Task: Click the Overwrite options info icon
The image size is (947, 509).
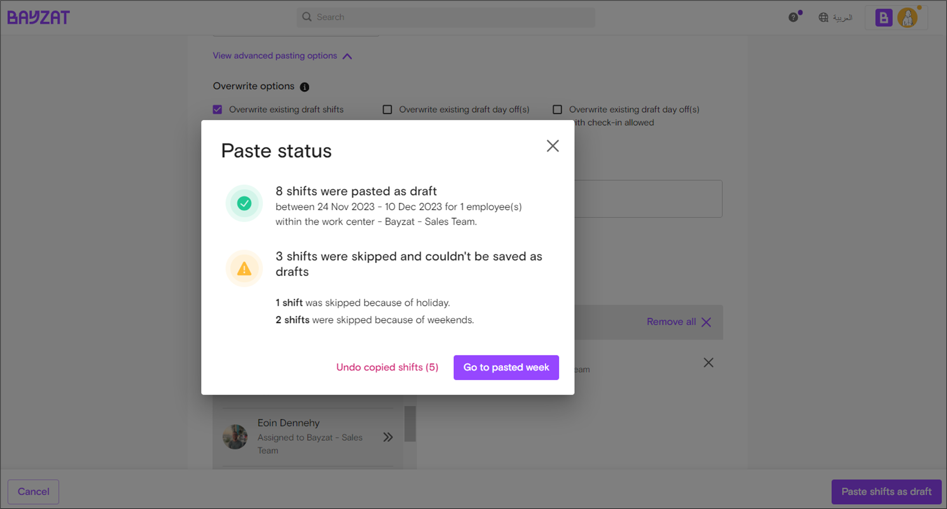Action: pos(304,87)
